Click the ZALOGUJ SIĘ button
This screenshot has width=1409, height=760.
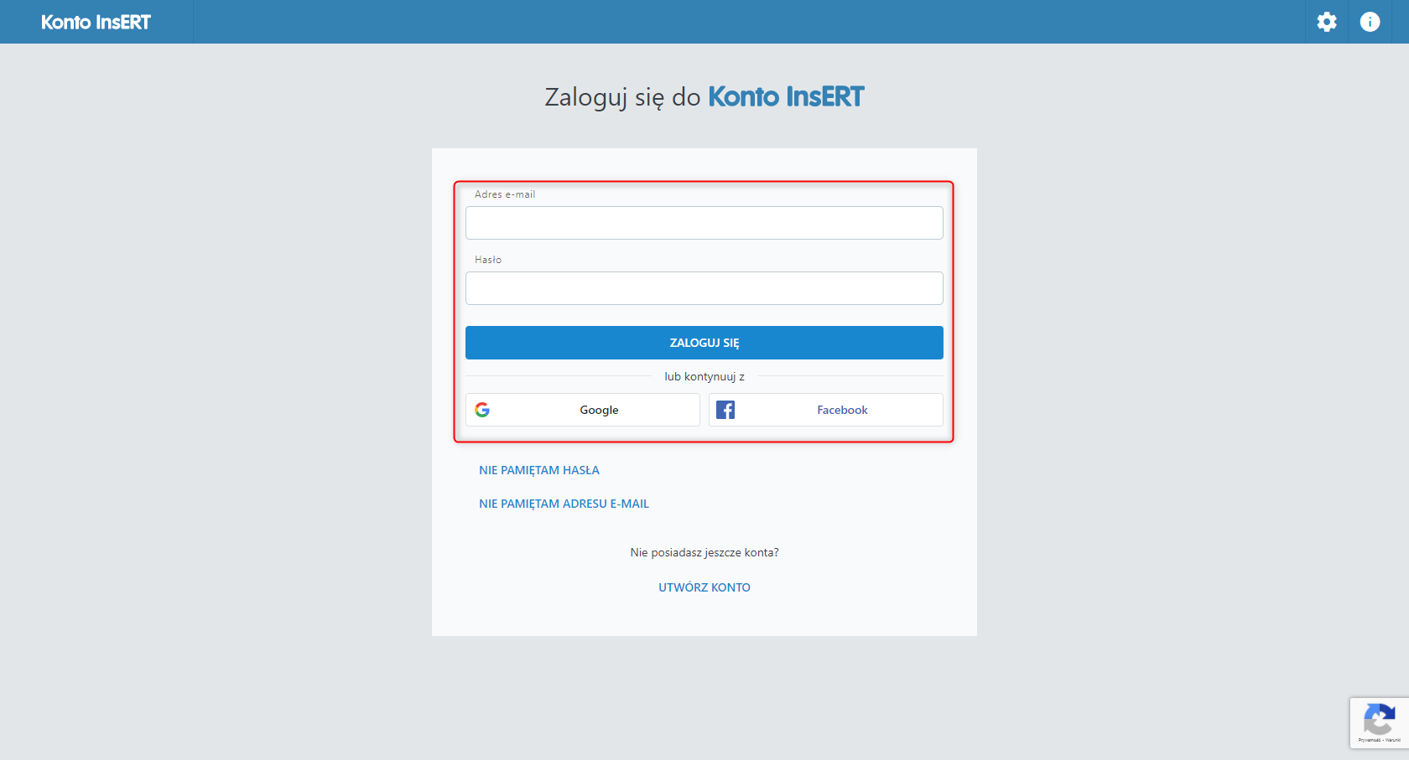pyautogui.click(x=704, y=343)
